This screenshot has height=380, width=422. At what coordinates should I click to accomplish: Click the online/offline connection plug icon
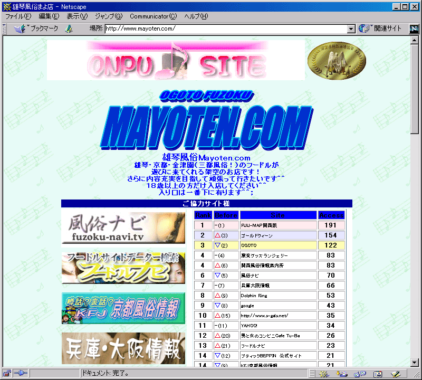pyautogui.click(x=21, y=373)
